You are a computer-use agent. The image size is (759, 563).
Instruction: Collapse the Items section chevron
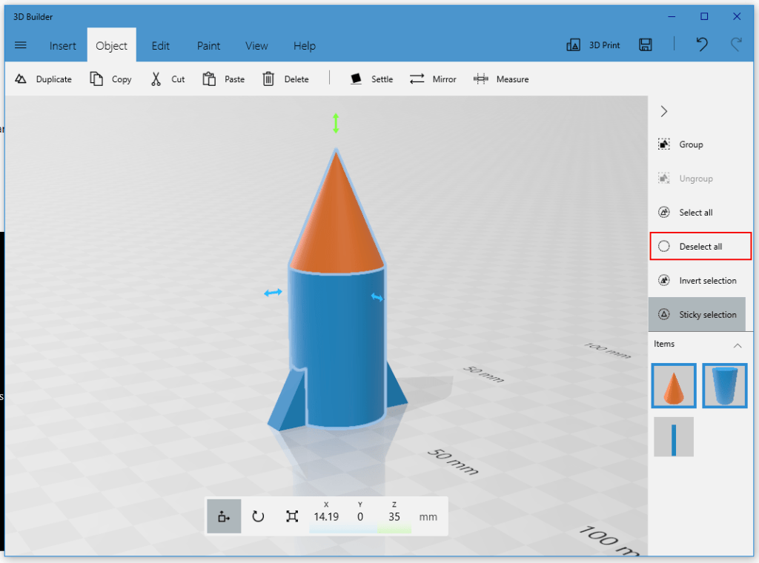tap(738, 344)
